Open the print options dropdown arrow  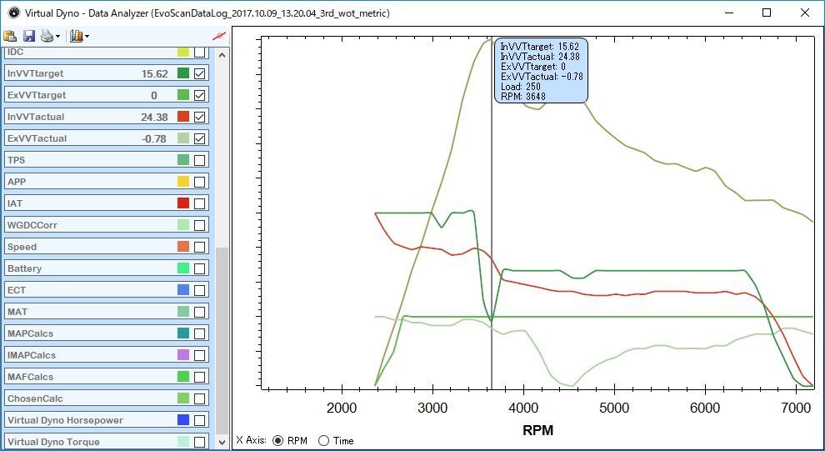pyautogui.click(x=58, y=37)
